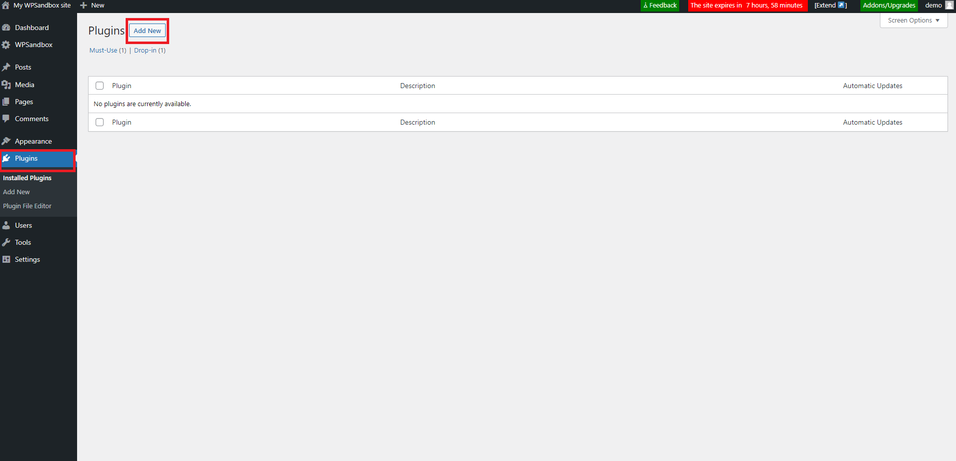Click the home icon beside My WPSandbox site
The image size is (956, 461).
[x=6, y=6]
